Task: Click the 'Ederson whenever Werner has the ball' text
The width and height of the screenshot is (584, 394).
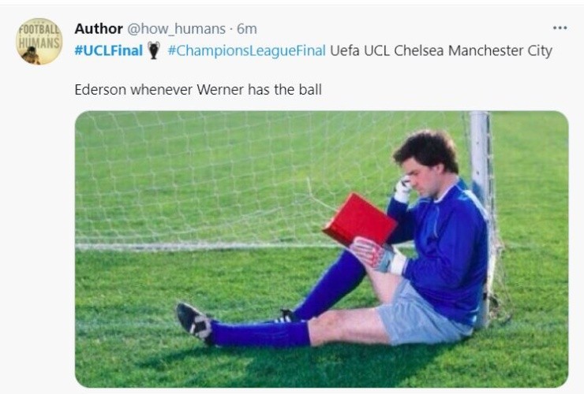Action: 198,90
